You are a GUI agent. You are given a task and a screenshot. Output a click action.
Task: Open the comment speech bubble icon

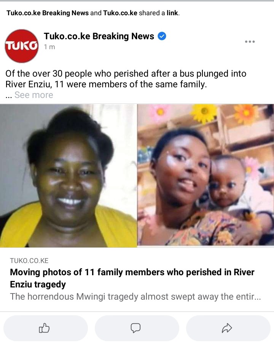tap(135, 328)
